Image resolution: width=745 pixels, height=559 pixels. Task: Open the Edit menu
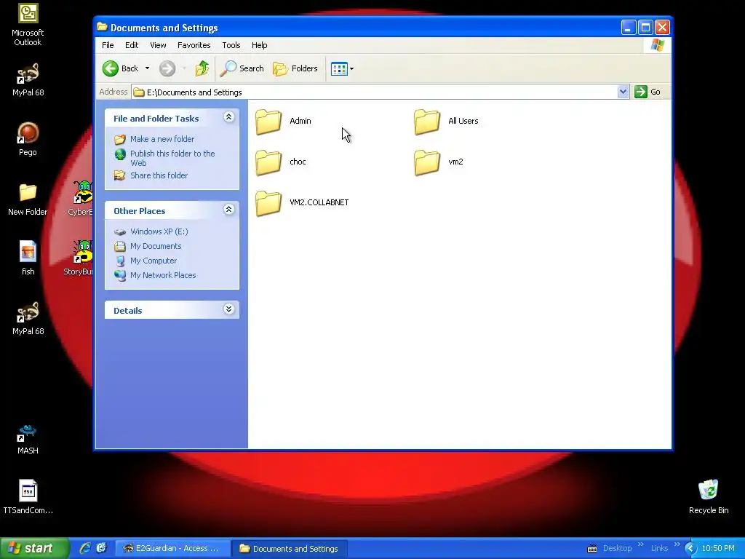132,45
